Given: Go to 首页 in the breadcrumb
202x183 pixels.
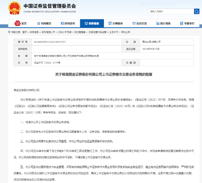Looking at the screenshot, I should click(x=24, y=32).
